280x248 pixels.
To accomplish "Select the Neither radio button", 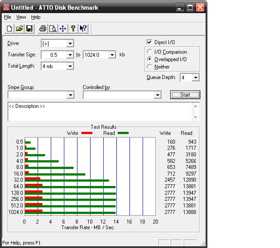I will [x=150, y=66].
